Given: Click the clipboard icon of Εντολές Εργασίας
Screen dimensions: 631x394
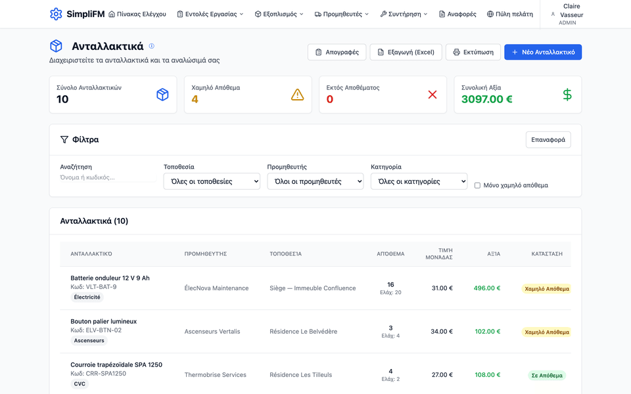Looking at the screenshot, I should [180, 14].
